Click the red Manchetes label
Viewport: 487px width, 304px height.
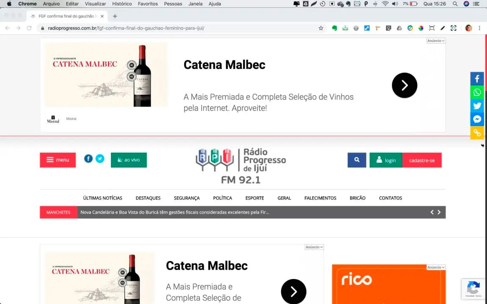pyautogui.click(x=58, y=212)
